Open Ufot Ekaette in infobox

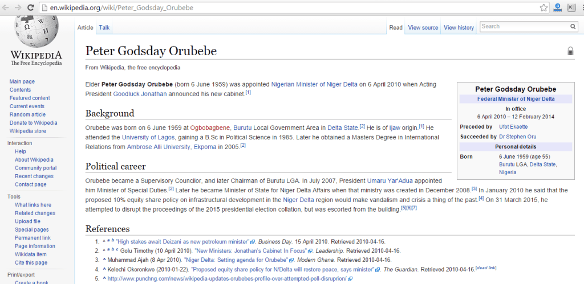click(x=513, y=127)
